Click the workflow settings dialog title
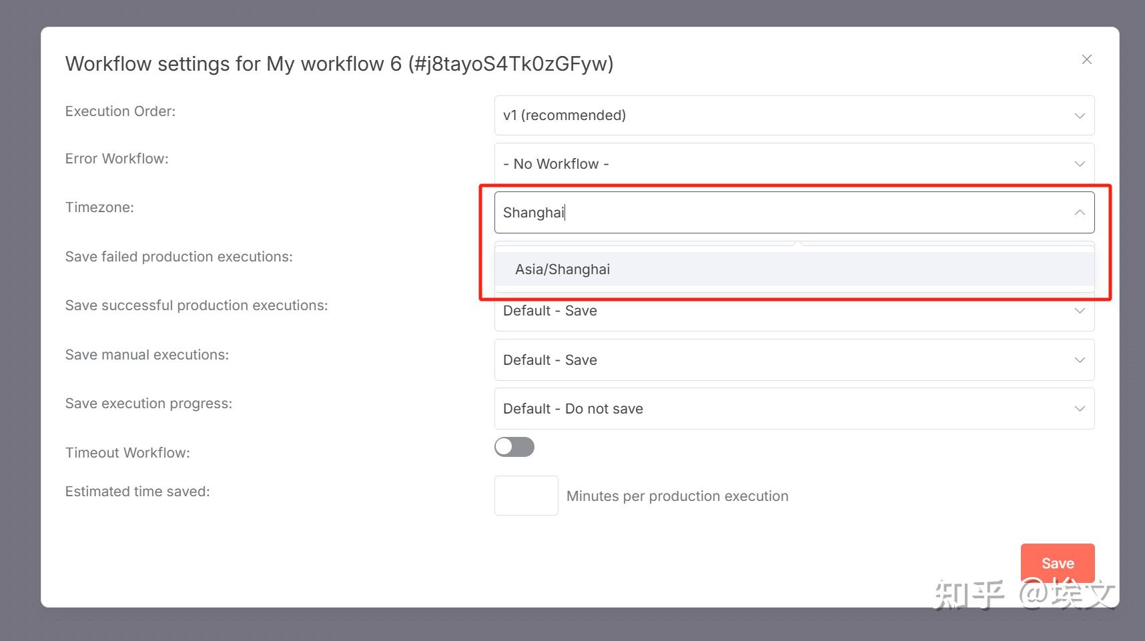Viewport: 1145px width, 641px height. (x=339, y=64)
